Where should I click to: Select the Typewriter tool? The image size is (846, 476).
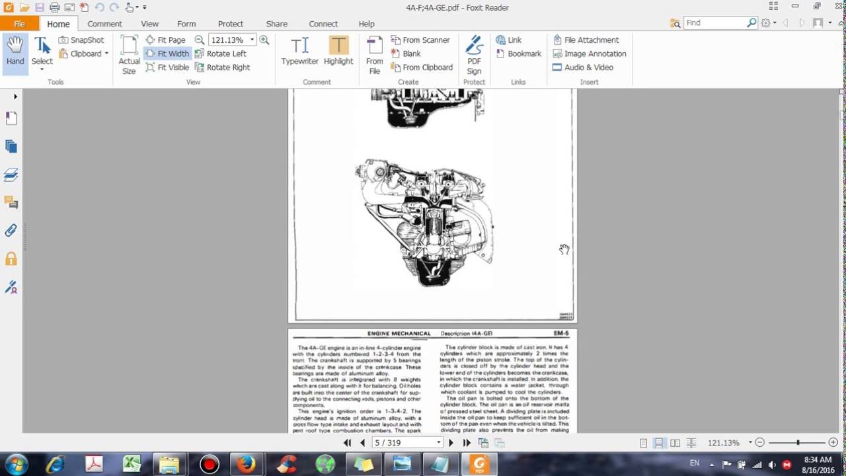[x=299, y=51]
